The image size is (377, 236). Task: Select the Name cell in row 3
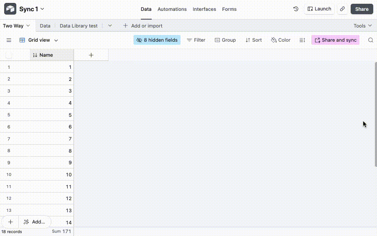click(52, 91)
